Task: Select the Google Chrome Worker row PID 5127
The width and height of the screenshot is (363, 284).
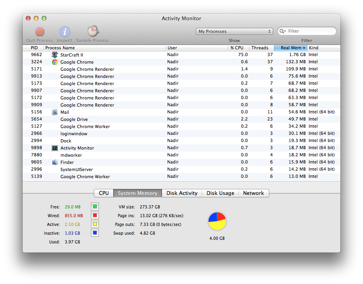Action: point(181,126)
